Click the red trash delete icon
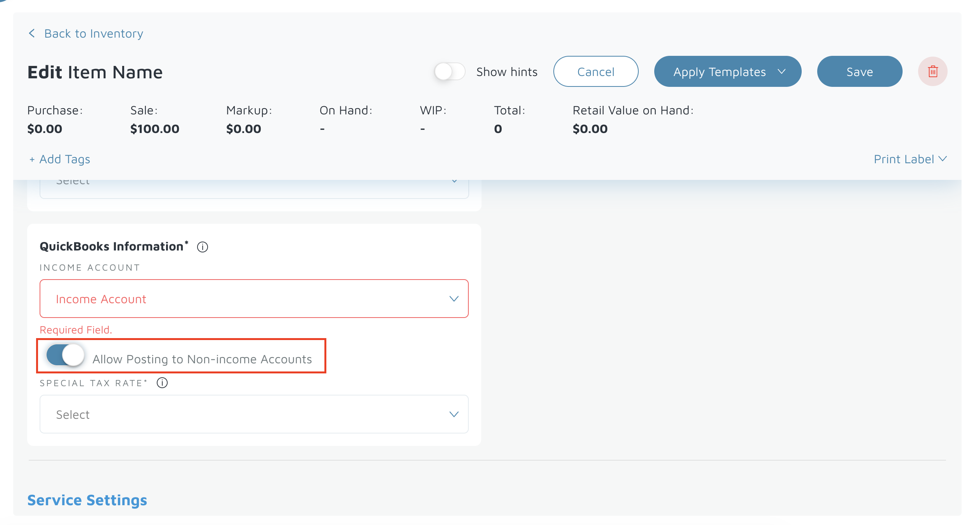This screenshot has width=967, height=525. pos(932,72)
